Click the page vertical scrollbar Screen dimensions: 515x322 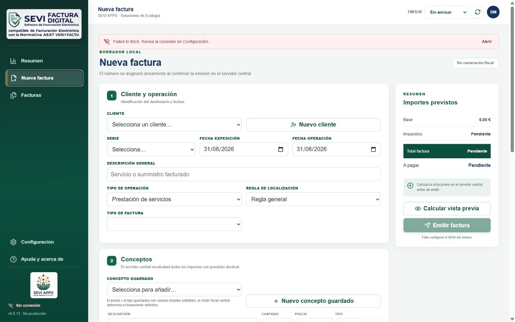pyautogui.click(x=512, y=80)
